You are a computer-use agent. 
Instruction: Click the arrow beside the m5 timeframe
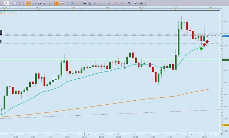10,3
